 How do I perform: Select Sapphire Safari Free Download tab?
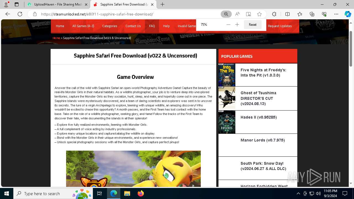(124, 4)
